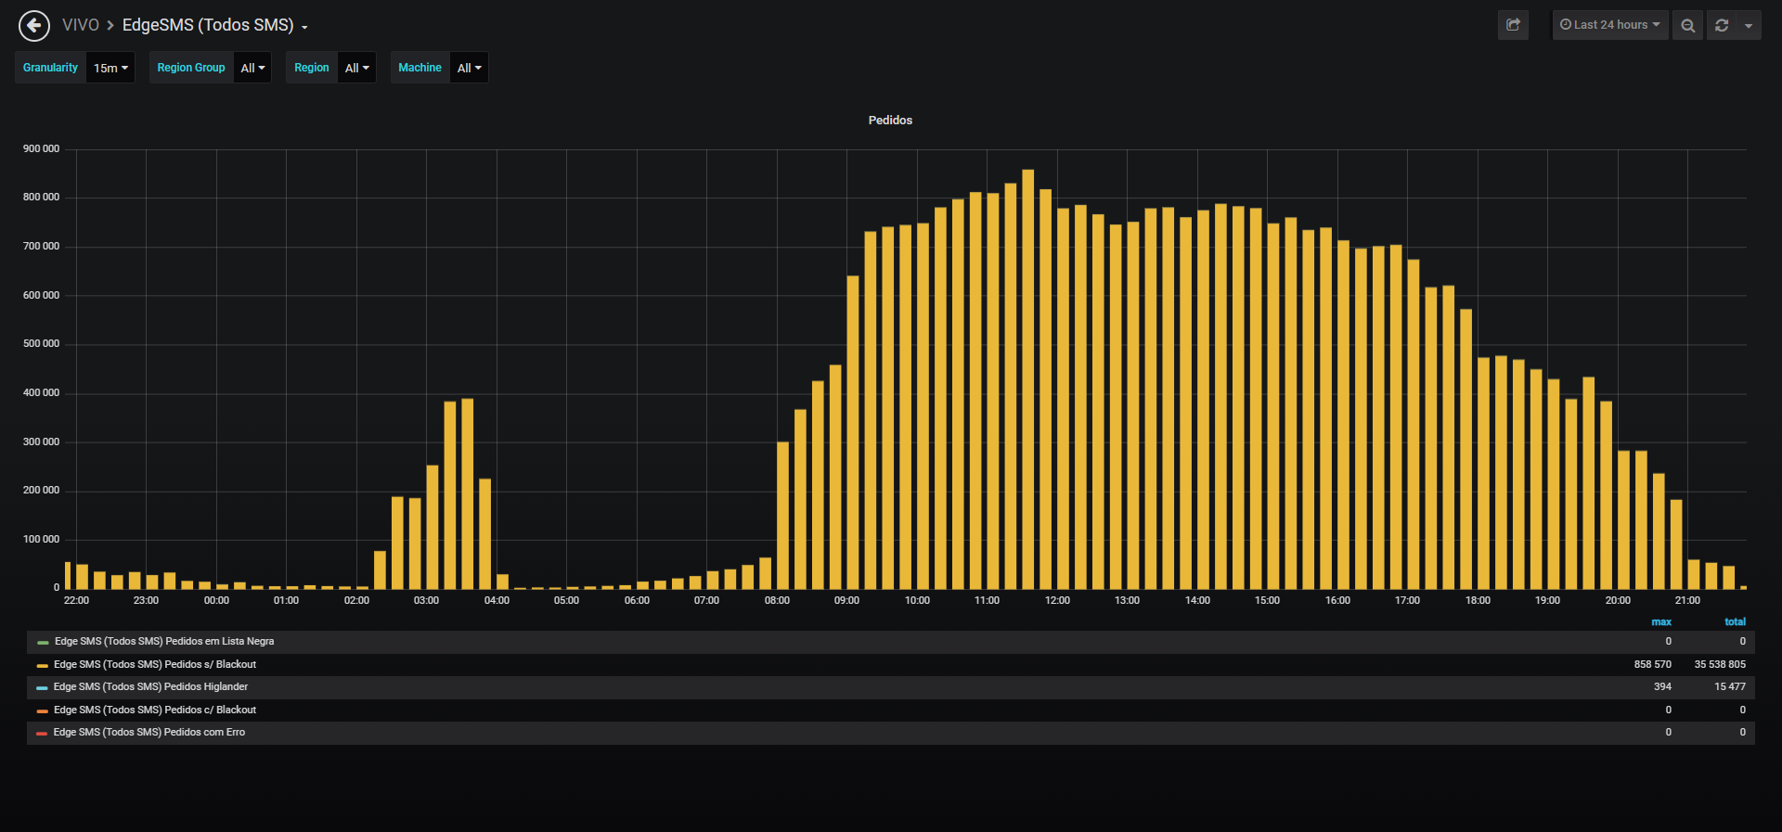Open the Region Group All dropdown

click(x=252, y=68)
